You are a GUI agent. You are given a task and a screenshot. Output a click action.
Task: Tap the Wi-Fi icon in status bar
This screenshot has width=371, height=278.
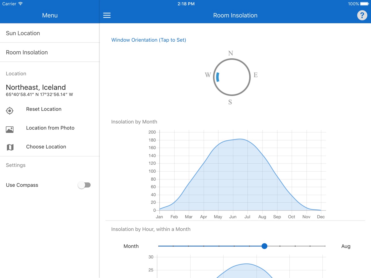click(20, 4)
